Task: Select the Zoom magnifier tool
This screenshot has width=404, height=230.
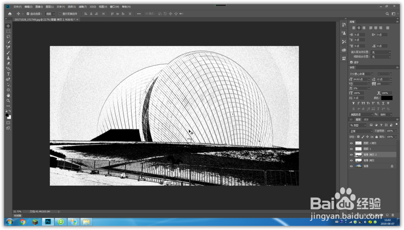Action: point(8,101)
